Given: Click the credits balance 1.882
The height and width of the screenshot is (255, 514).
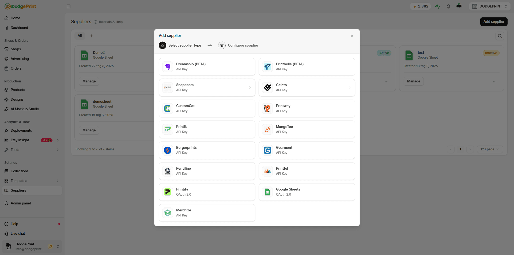Looking at the screenshot, I should (420, 6).
